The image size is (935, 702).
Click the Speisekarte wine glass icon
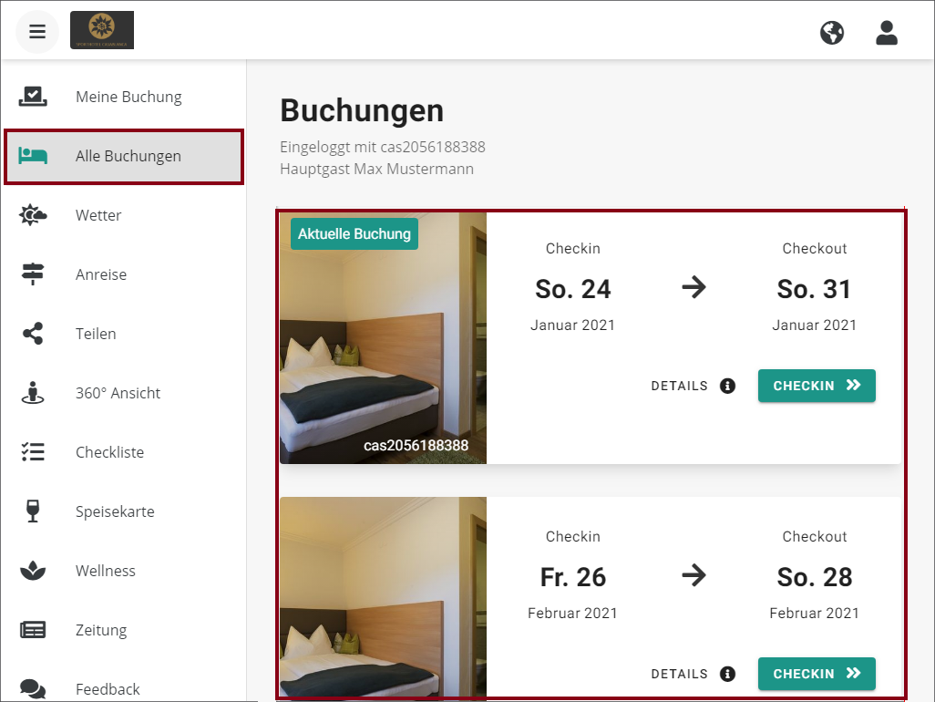(33, 511)
